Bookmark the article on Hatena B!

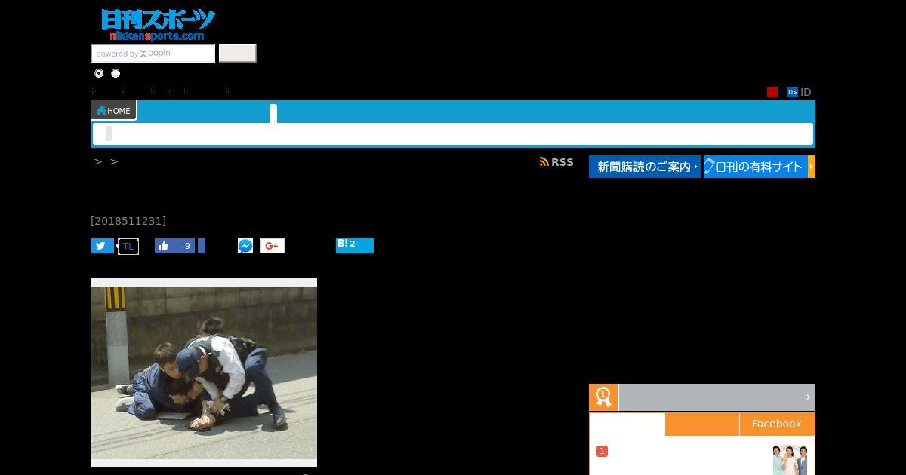pos(355,246)
